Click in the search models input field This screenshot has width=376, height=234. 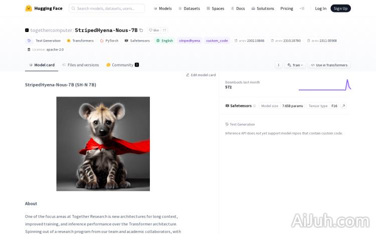[107, 8]
